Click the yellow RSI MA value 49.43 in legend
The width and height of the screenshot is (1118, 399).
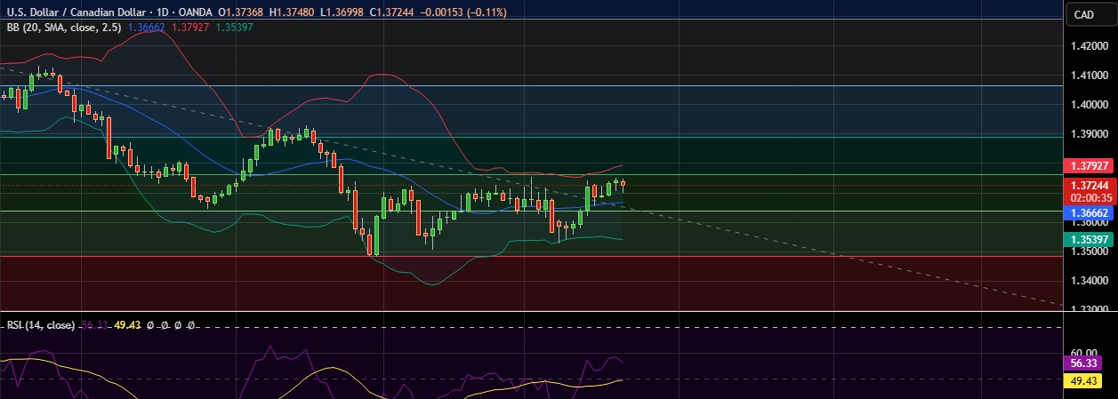(x=128, y=325)
